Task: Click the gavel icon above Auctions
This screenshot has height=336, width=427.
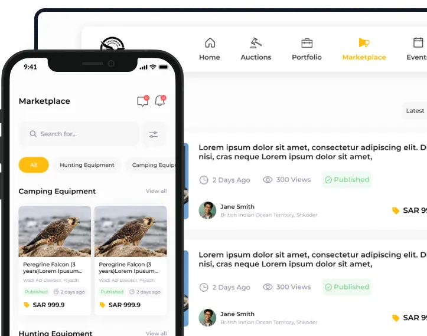Action: click(256, 42)
